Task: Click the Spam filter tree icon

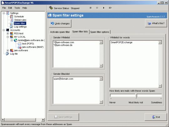Action: tap(12, 23)
